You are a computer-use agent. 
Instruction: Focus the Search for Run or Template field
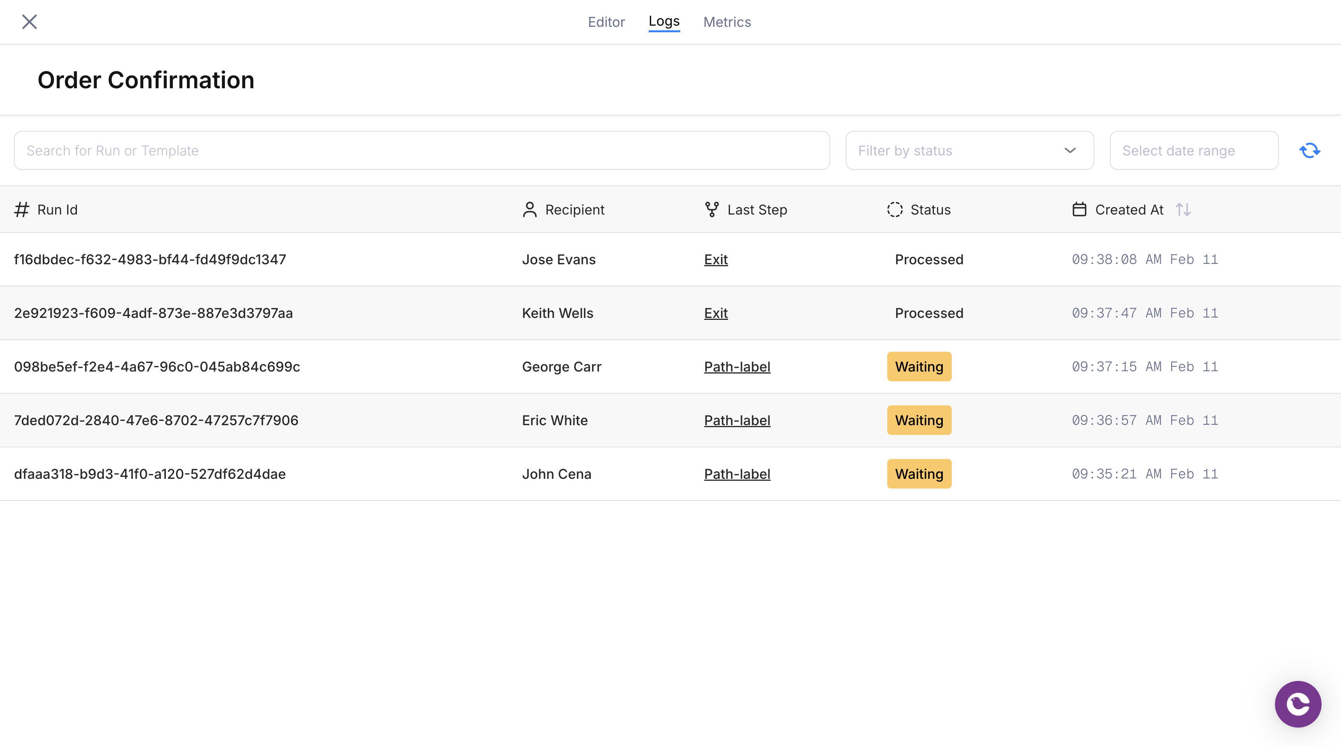coord(421,150)
